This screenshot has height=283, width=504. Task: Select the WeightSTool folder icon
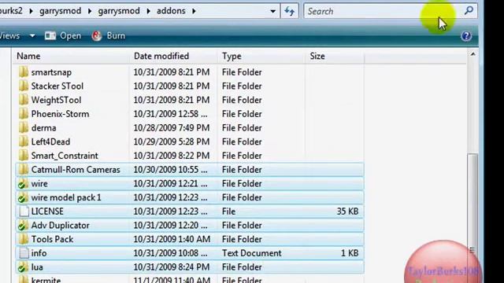point(23,100)
